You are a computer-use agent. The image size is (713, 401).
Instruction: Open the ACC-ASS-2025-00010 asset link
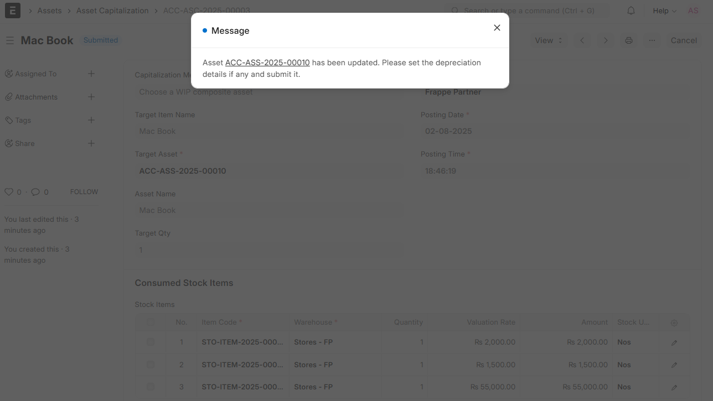pos(267,63)
